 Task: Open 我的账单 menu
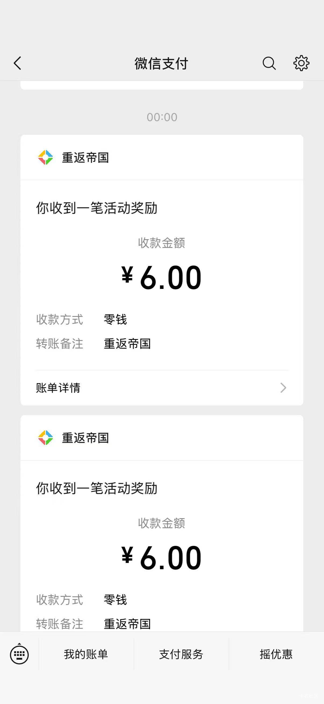tap(86, 654)
